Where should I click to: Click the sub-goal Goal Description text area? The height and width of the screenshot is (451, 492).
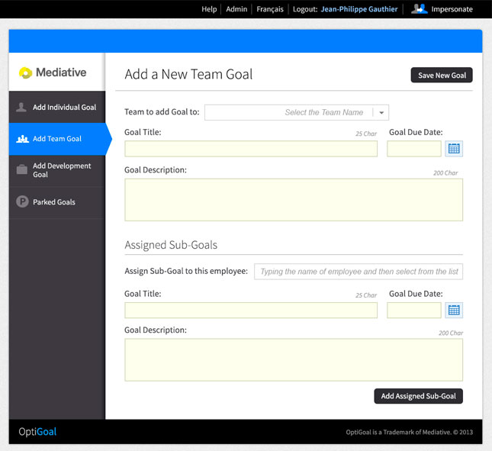click(x=294, y=359)
